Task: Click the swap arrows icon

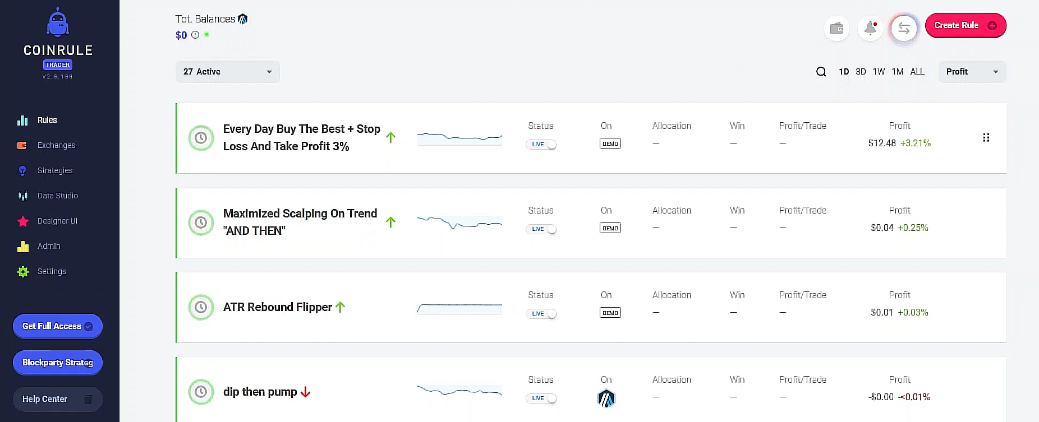Action: pyautogui.click(x=904, y=28)
